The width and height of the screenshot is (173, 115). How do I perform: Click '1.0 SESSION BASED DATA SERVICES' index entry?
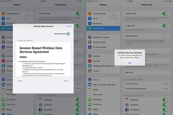pyautogui.click(x=31, y=62)
